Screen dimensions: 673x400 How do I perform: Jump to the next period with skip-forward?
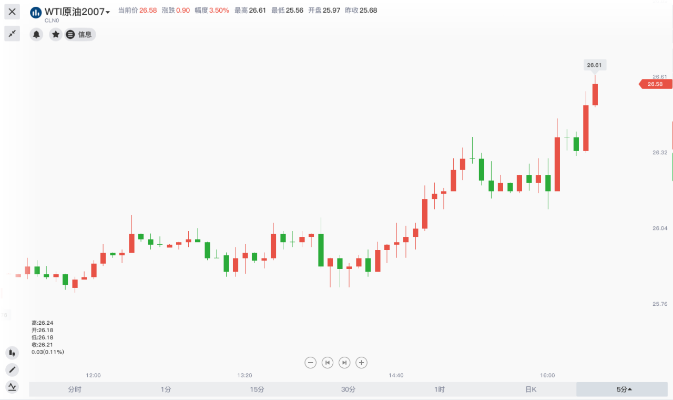(344, 362)
